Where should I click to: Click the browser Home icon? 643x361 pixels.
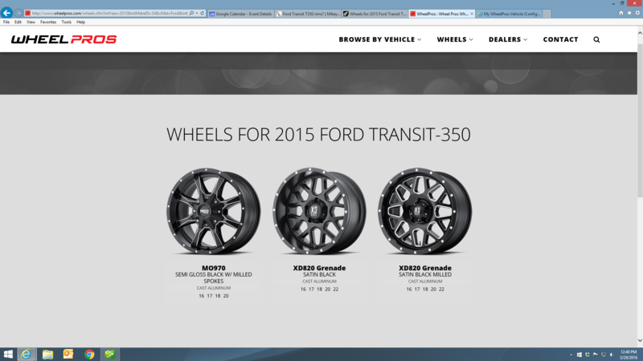(x=620, y=13)
